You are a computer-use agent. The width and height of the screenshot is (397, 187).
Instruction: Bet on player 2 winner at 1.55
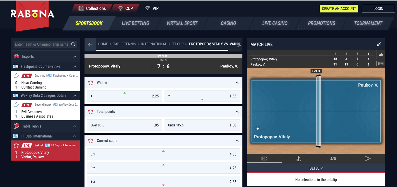click(x=202, y=96)
